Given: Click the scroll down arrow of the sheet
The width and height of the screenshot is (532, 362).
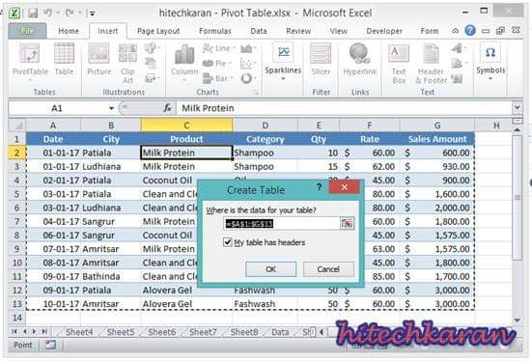Looking at the screenshot, I should tap(518, 320).
